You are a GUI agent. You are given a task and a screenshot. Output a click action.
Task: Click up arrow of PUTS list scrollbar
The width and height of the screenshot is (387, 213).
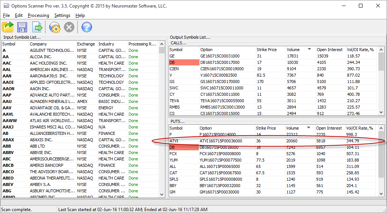381,128
